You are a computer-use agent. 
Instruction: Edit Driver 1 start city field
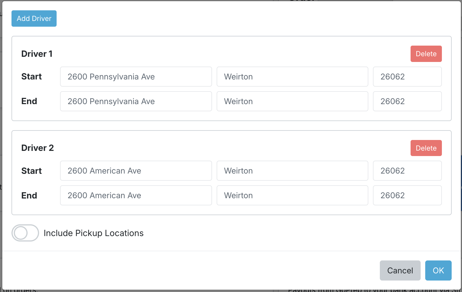pos(292,77)
